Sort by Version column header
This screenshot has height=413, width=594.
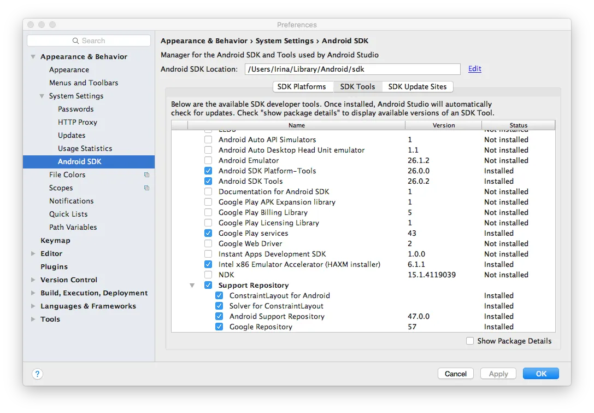coord(444,125)
